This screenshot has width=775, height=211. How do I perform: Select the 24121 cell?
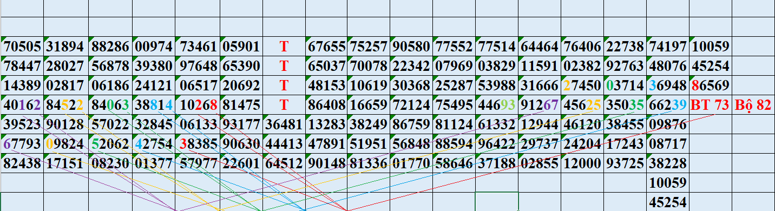pos(154,85)
